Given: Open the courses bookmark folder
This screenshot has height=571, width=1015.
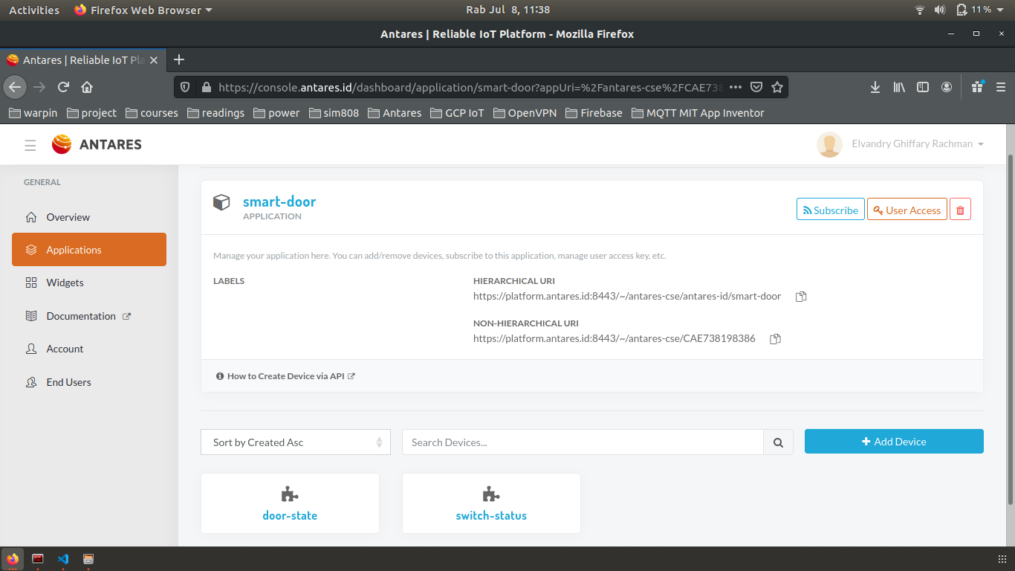Looking at the screenshot, I should [152, 113].
